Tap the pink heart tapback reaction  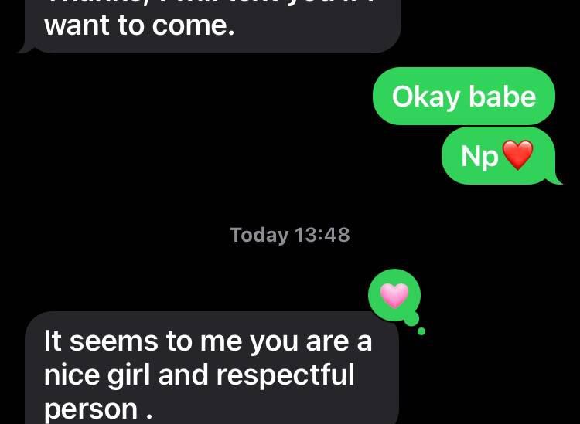click(394, 296)
